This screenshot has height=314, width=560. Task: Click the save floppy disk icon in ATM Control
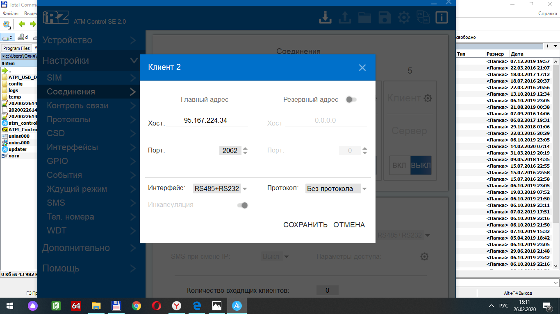(x=385, y=17)
